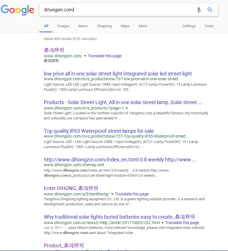Open Enter DIHONG_鼎鸿照明 result
Image resolution: width=228 pixels, height=251 pixels.
click(71, 188)
